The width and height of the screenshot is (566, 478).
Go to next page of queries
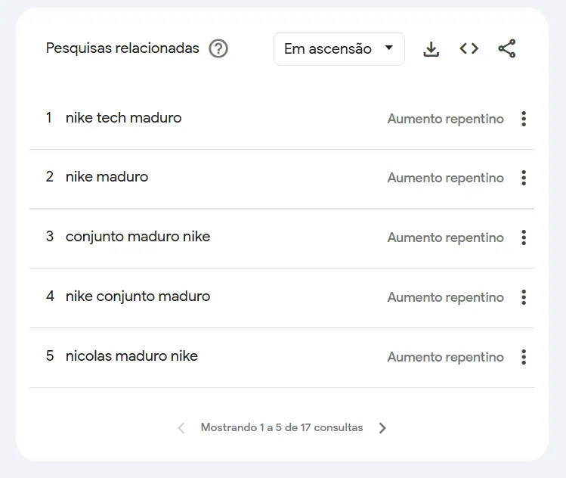point(382,428)
